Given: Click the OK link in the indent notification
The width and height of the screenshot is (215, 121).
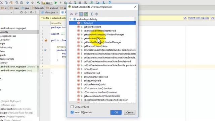Looking at the screenshot, I should click(185, 18).
